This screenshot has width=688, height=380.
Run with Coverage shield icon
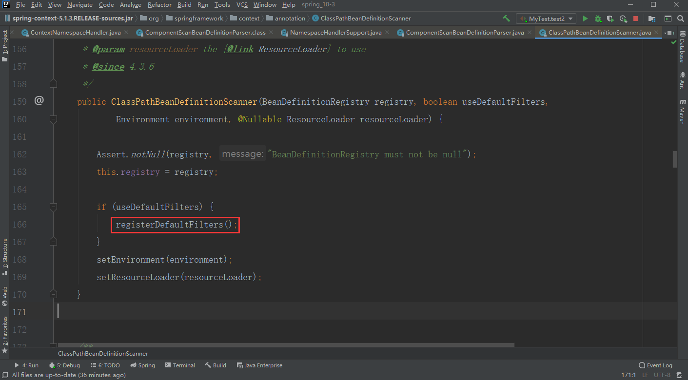click(x=610, y=19)
